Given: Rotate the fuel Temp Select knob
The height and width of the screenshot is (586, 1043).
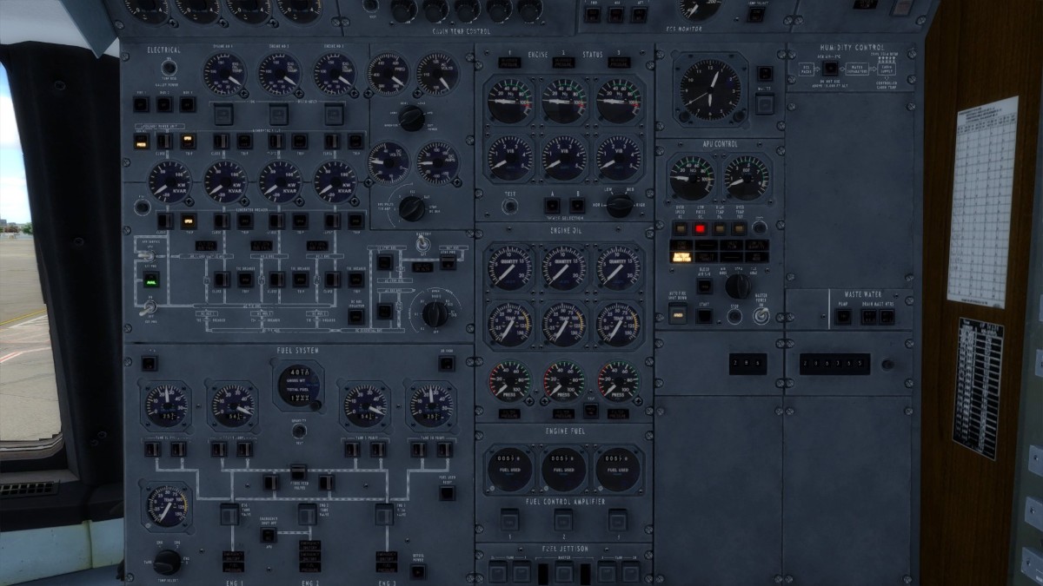Looking at the screenshot, I should [x=166, y=560].
